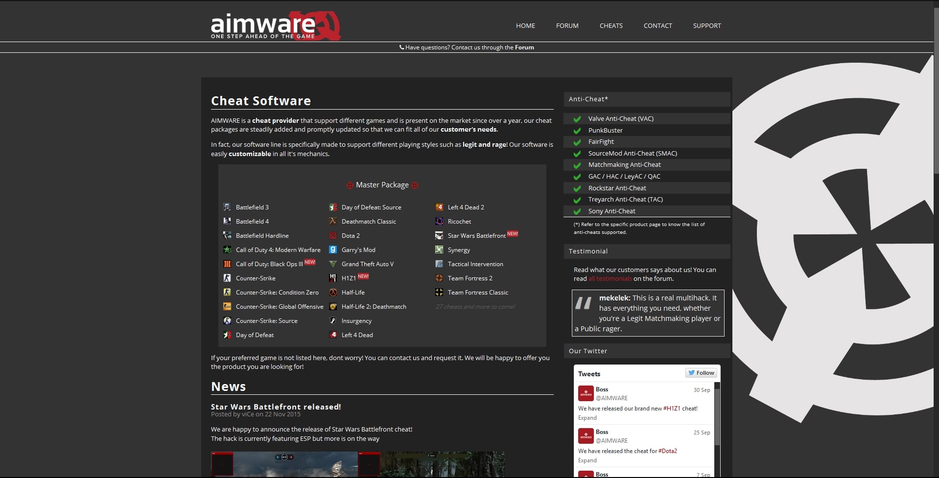The height and width of the screenshot is (478, 939).
Task: Click the Counter-Strike: Global Offensive icon
Action: (x=227, y=306)
